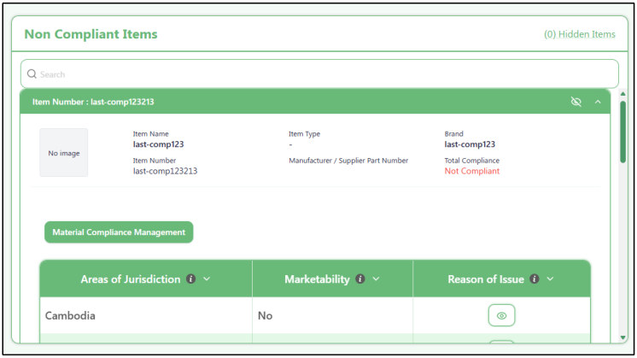Focus the Search input field
637x358 pixels.
coord(319,74)
